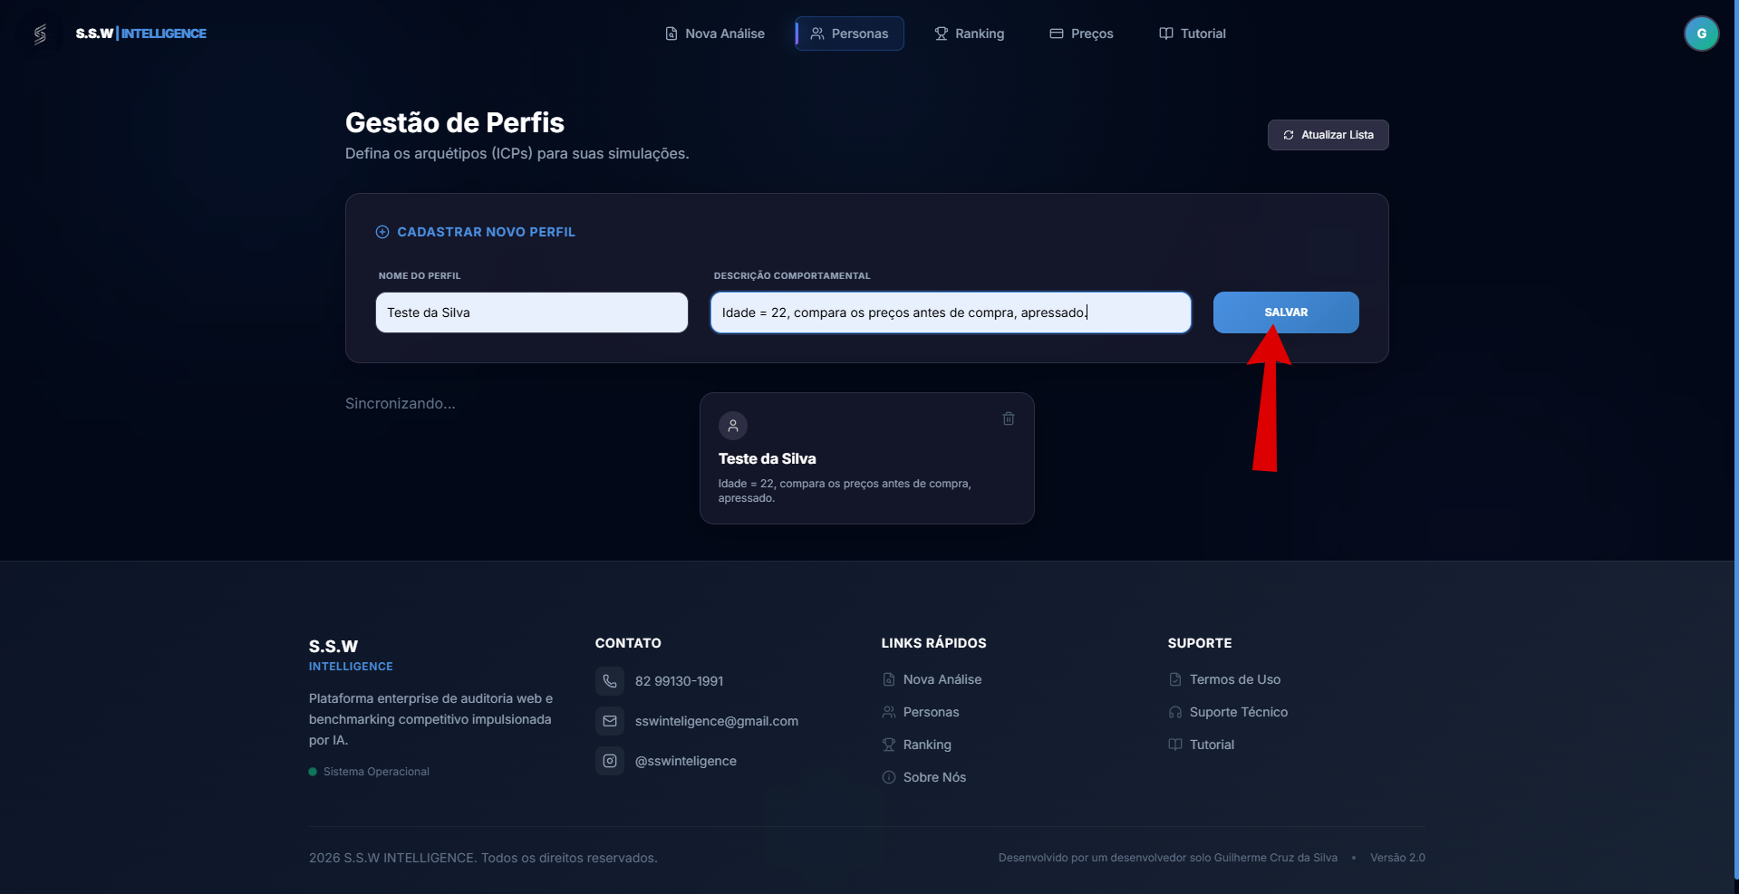Image resolution: width=1739 pixels, height=894 pixels.
Task: Click the S.S.W logo icon in header
Action: point(40,34)
